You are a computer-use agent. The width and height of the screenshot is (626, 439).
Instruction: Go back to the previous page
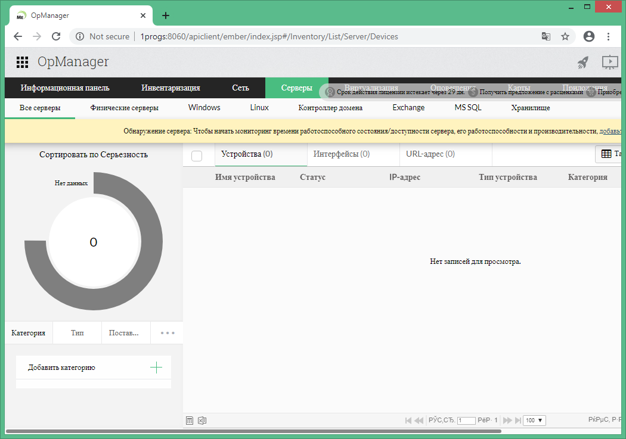(x=17, y=37)
